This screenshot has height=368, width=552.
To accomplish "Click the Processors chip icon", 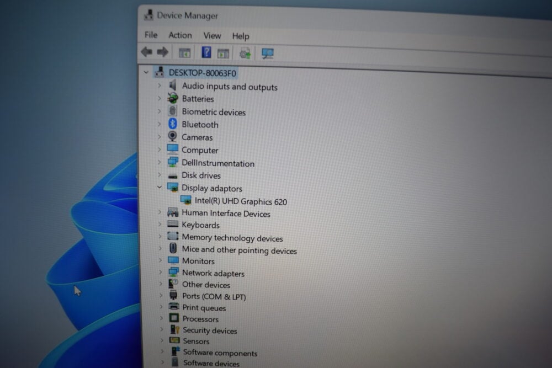I will [174, 318].
